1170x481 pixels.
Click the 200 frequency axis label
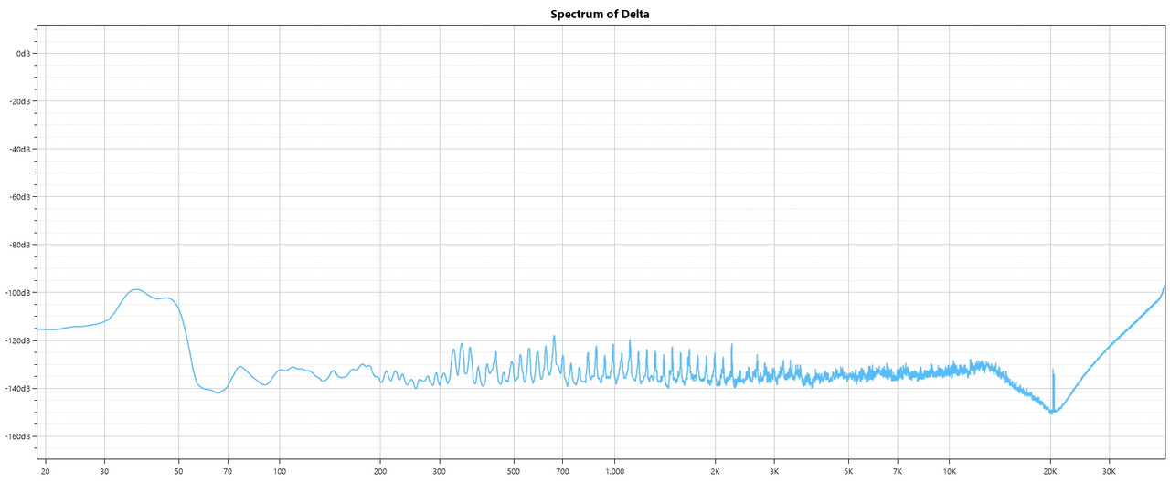coord(380,473)
